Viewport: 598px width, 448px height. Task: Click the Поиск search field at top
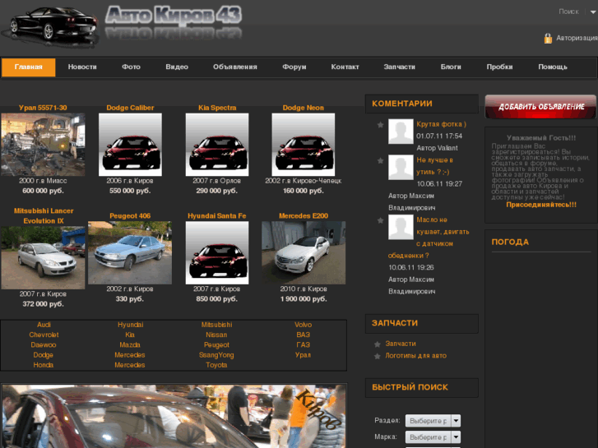point(568,12)
